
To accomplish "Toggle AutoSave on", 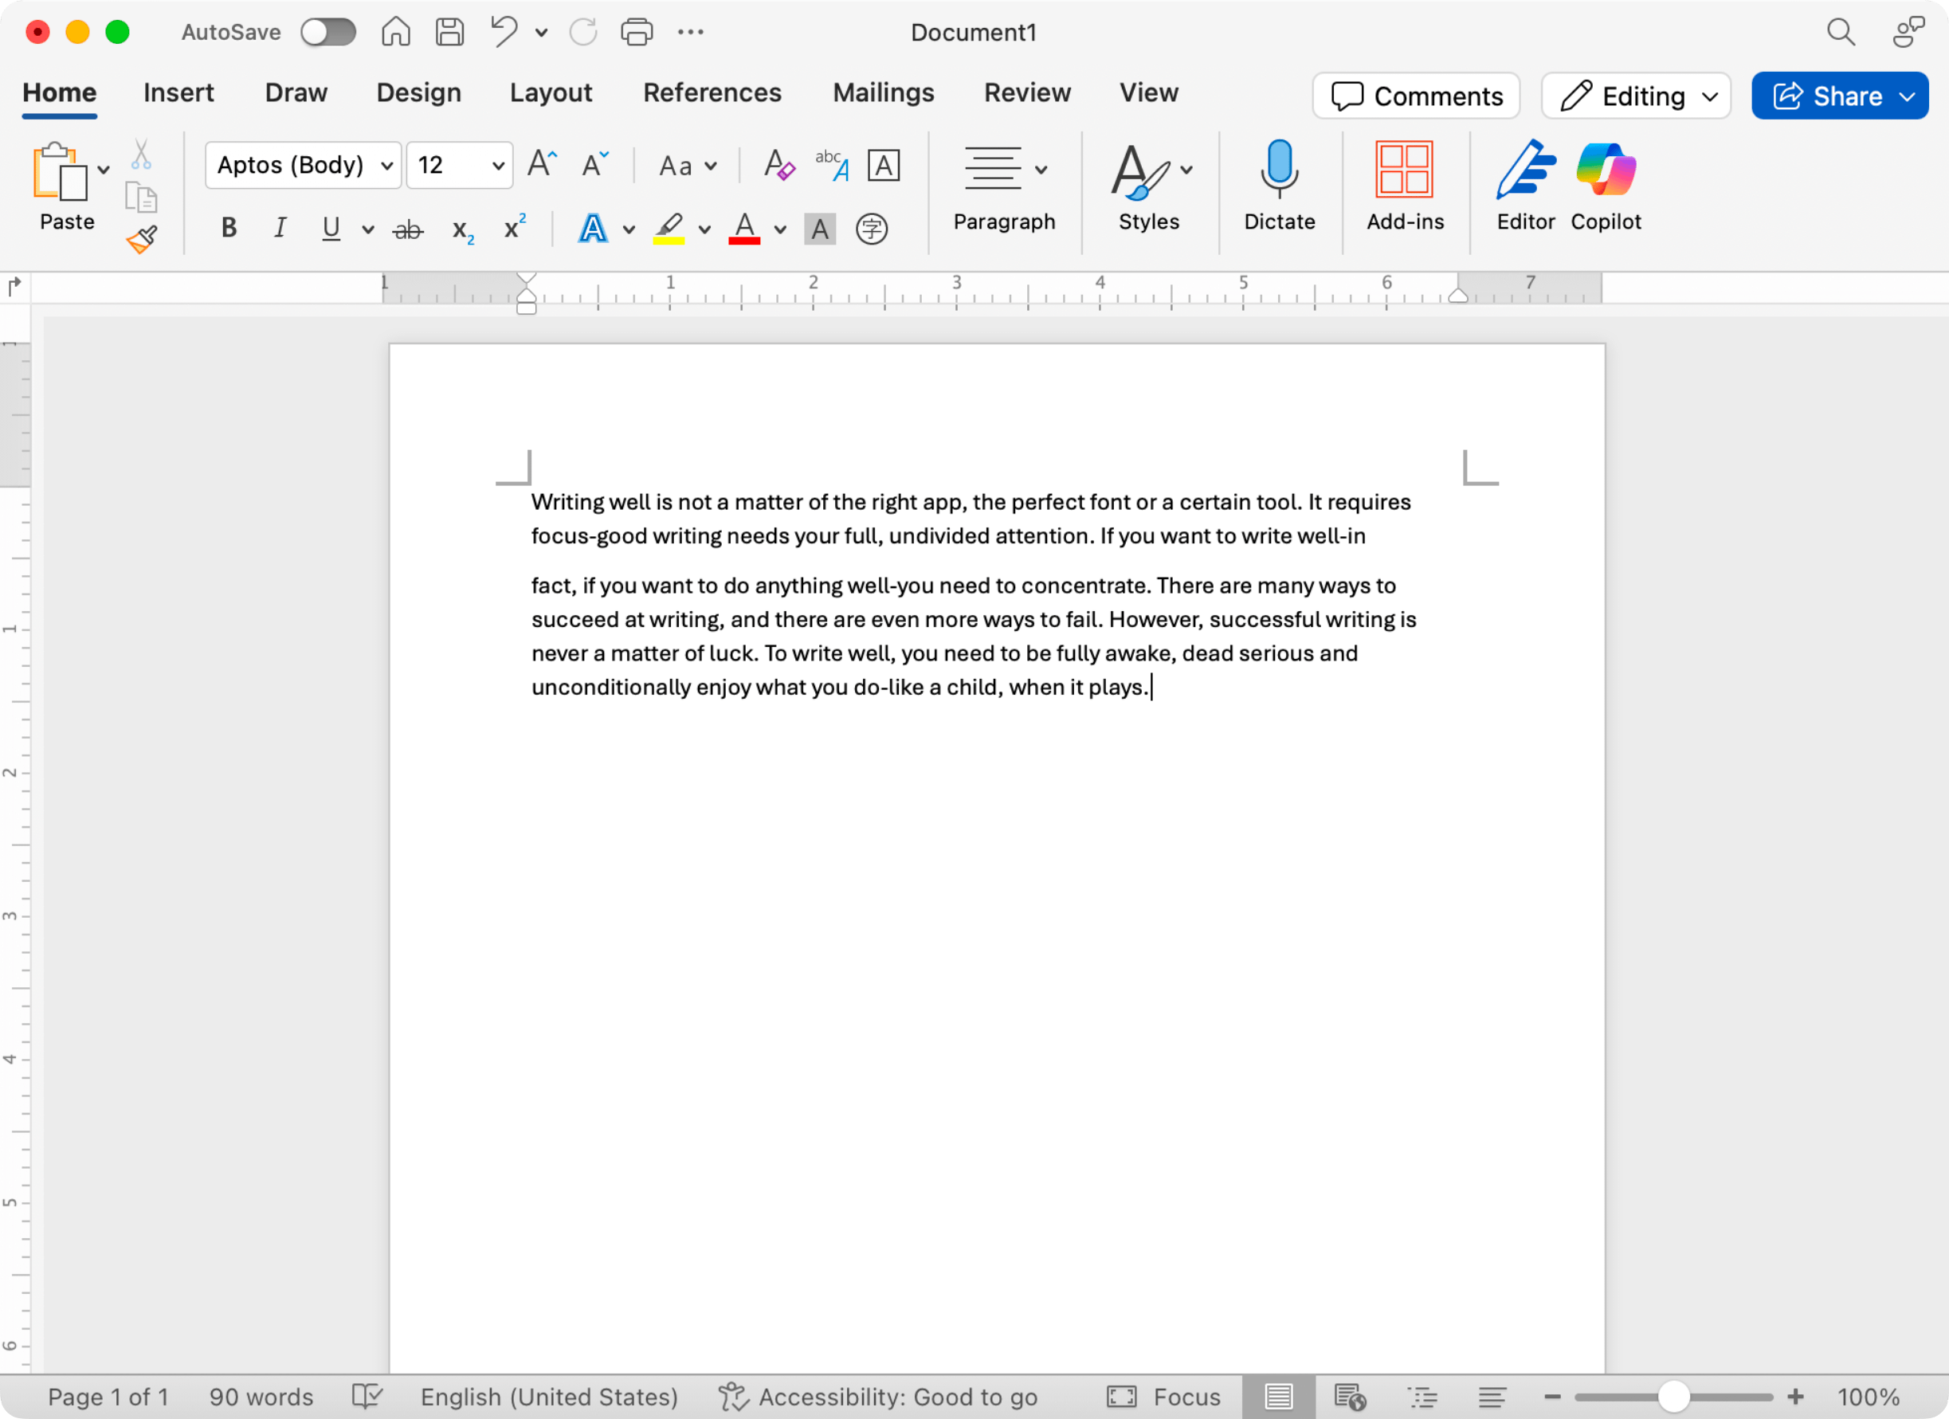I will pyautogui.click(x=328, y=32).
